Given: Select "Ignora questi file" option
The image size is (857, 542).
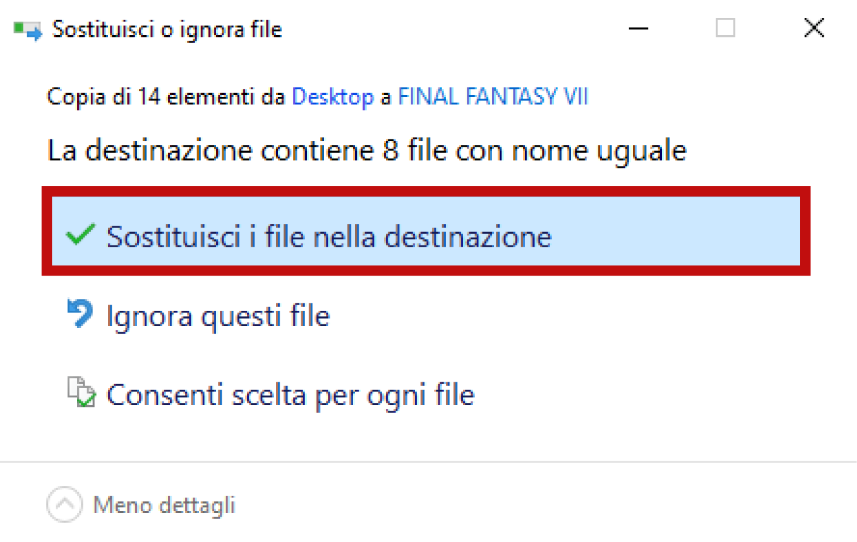Looking at the screenshot, I should point(218,316).
